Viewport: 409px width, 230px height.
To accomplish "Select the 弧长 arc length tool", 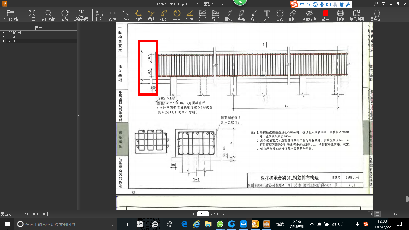I will click(x=164, y=16).
